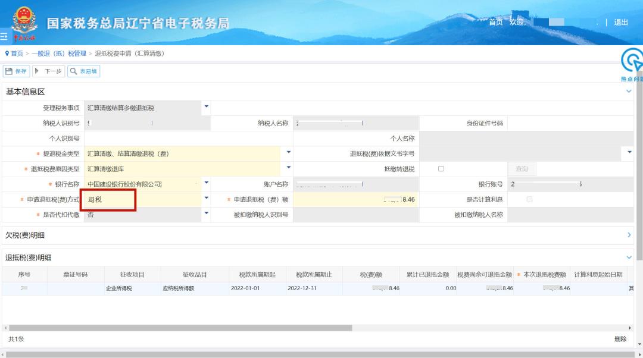Toggle the 是否计算利息 checkbox
643x358 pixels.
click(529, 199)
